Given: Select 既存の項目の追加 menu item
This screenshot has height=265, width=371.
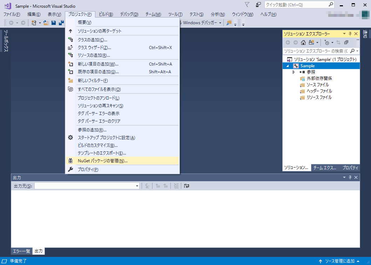Looking at the screenshot, I should point(122,72).
